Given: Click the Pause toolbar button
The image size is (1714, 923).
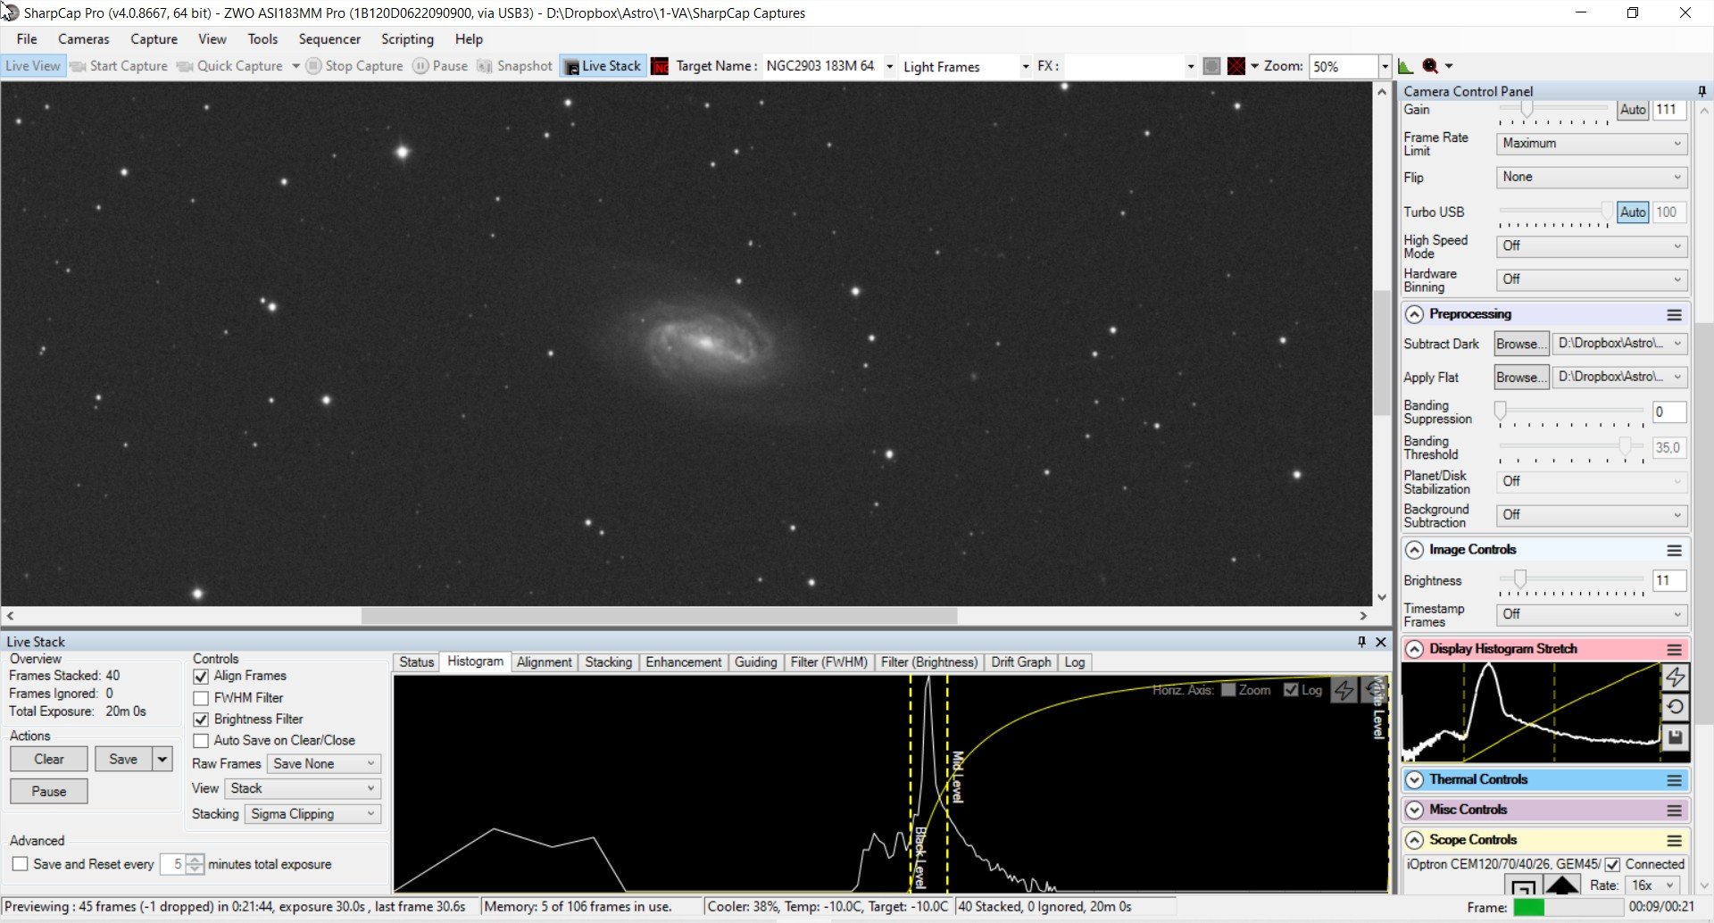Looking at the screenshot, I should pyautogui.click(x=440, y=66).
